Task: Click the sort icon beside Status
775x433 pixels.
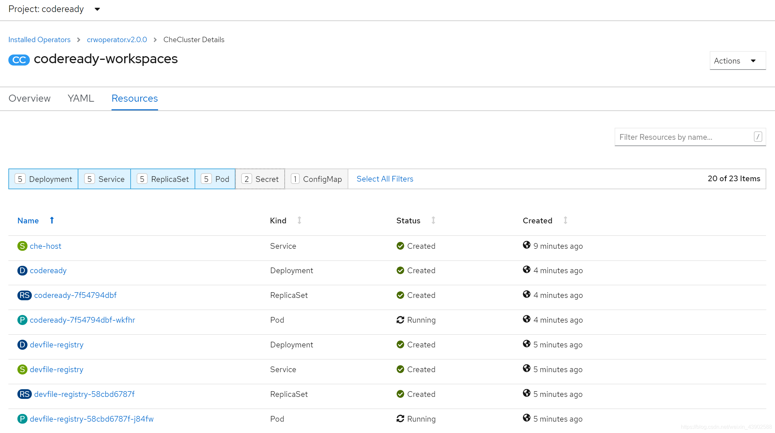Action: [x=433, y=220]
